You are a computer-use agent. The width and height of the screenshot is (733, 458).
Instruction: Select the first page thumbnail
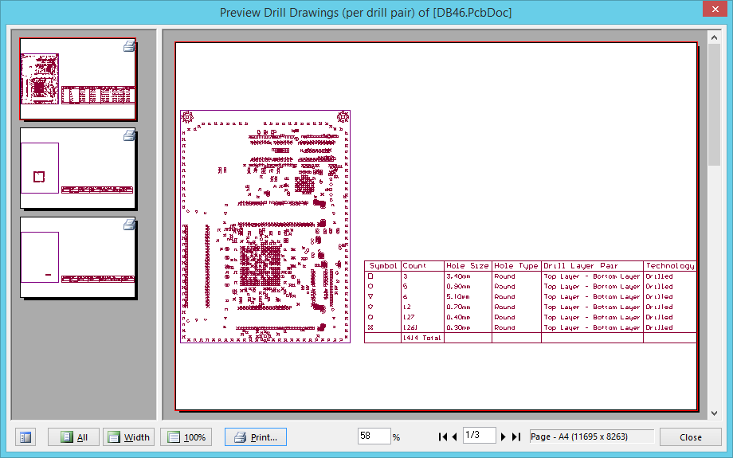(x=77, y=79)
